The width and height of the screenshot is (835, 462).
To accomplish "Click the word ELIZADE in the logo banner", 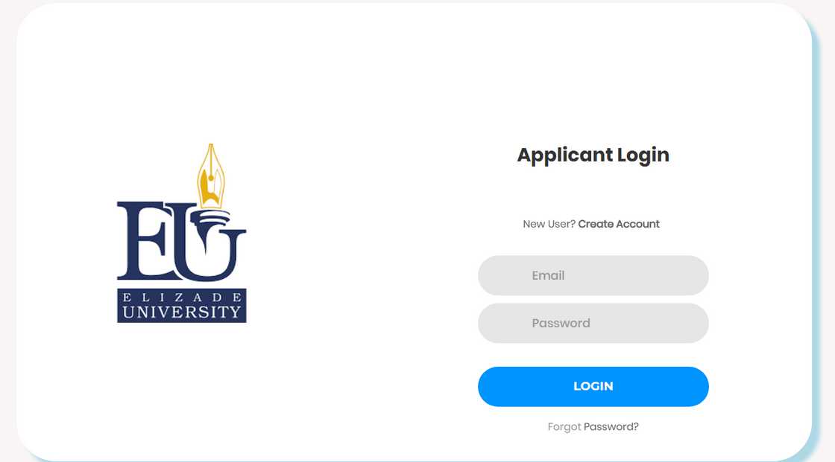I will tap(182, 297).
